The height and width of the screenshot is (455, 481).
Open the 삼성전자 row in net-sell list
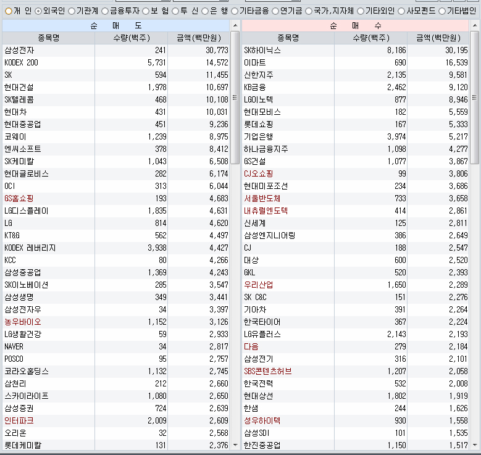click(115, 51)
